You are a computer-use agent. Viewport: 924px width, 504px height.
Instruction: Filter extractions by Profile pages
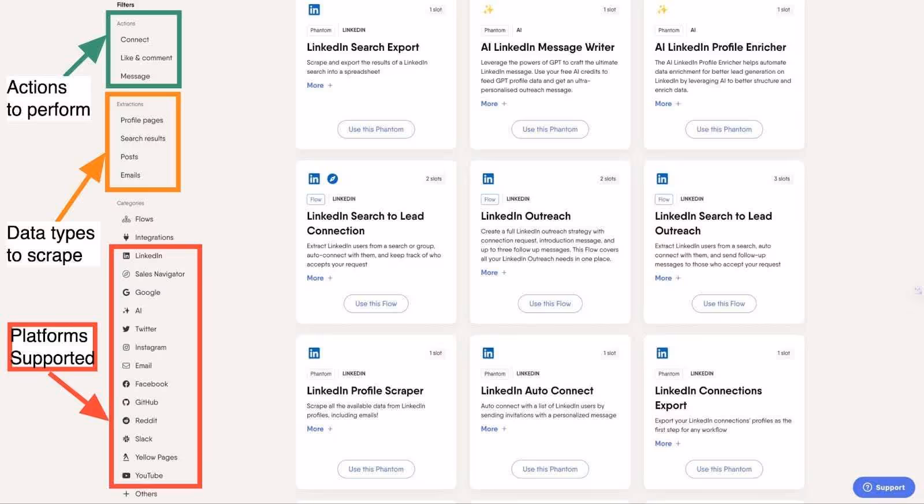[141, 121]
